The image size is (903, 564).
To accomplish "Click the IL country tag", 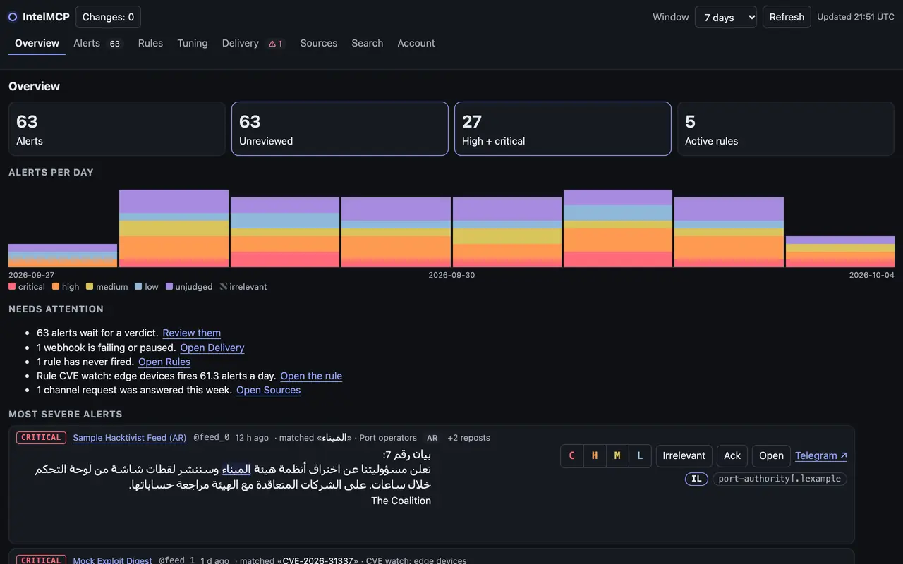I will [x=696, y=479].
